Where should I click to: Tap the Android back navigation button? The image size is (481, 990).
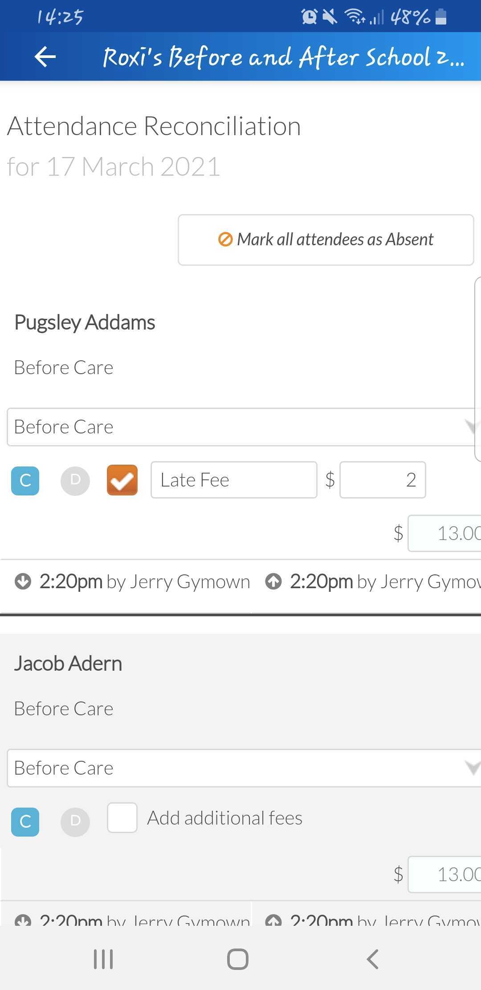(x=373, y=959)
